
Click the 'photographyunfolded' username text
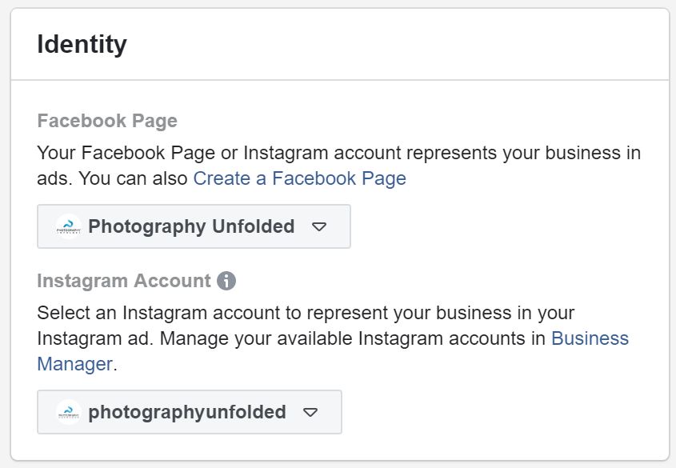187,412
